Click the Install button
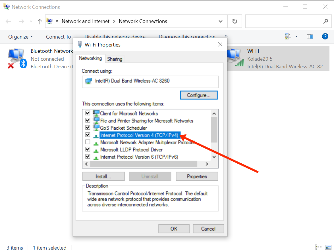This screenshot has width=334, height=251. (x=103, y=176)
